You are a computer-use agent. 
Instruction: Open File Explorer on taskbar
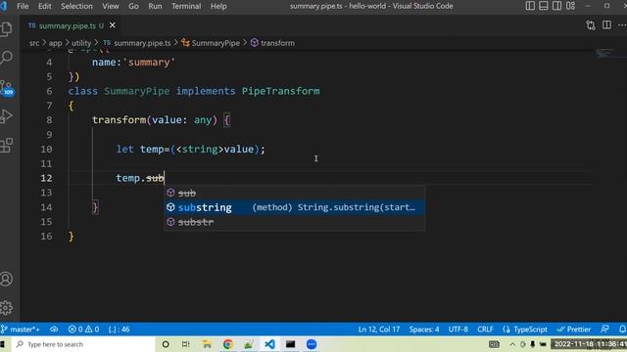click(x=207, y=344)
